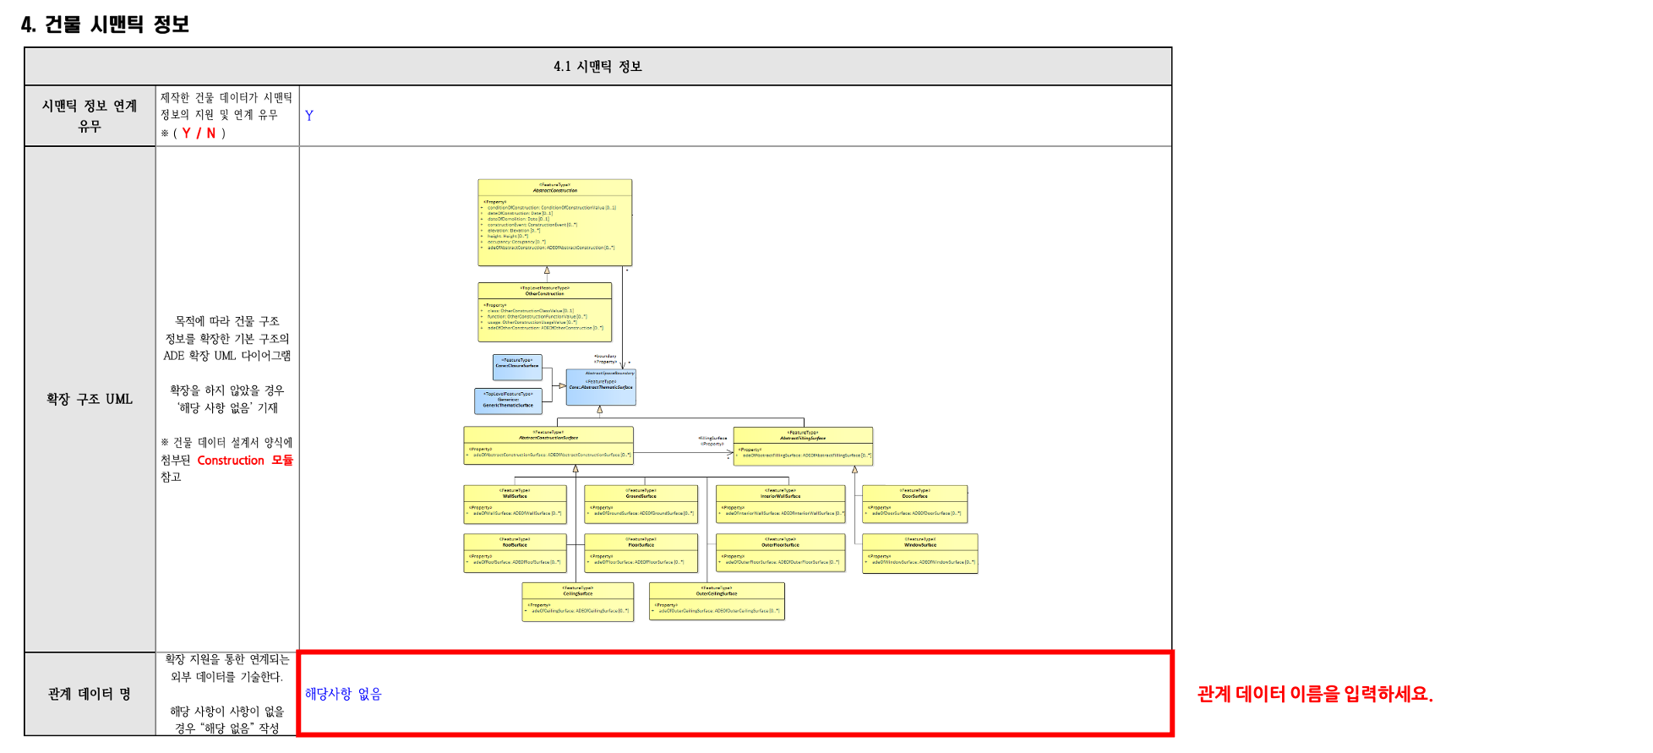Click the 'function: OtherConstructionFunctionValue' property line
This screenshot has height=753, width=1653.
click(536, 317)
